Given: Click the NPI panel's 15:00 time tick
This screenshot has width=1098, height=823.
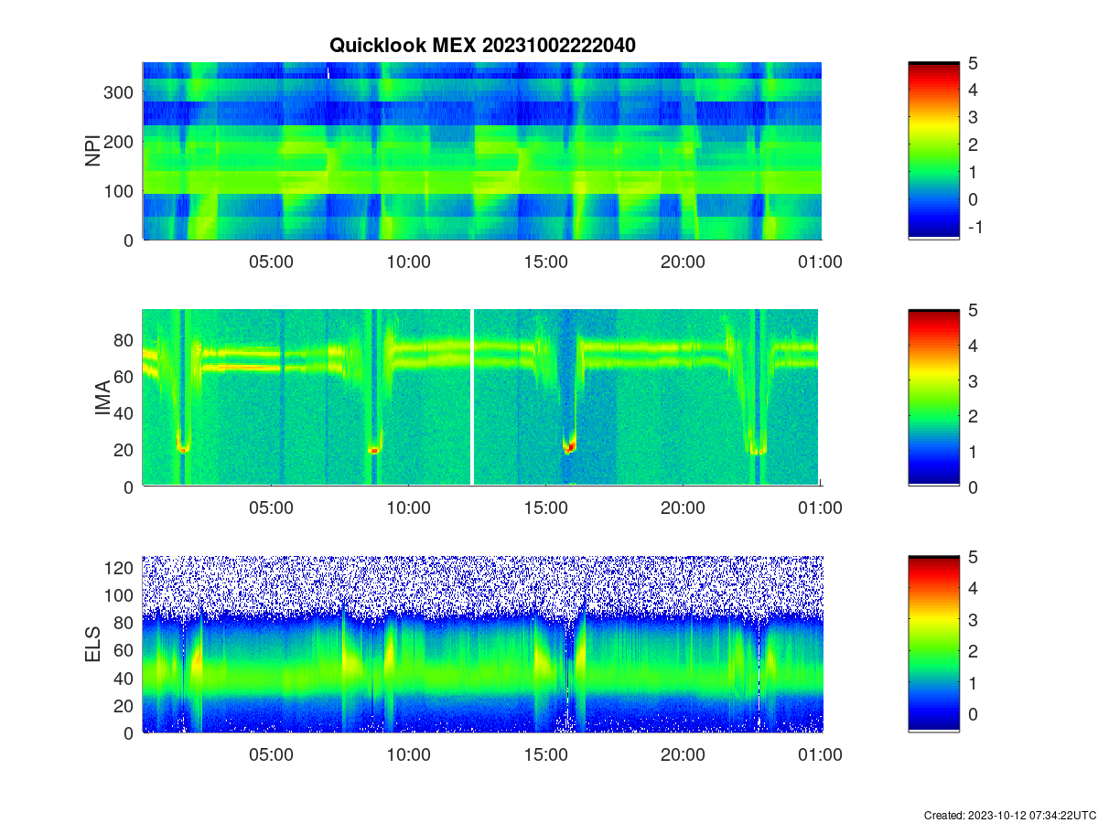Looking at the screenshot, I should point(546,262).
